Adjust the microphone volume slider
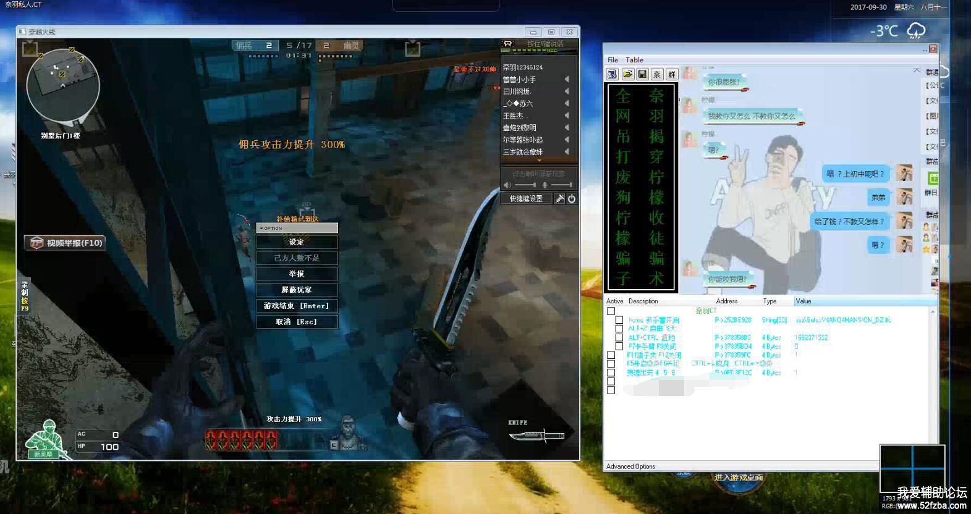971x514 pixels. [x=561, y=185]
